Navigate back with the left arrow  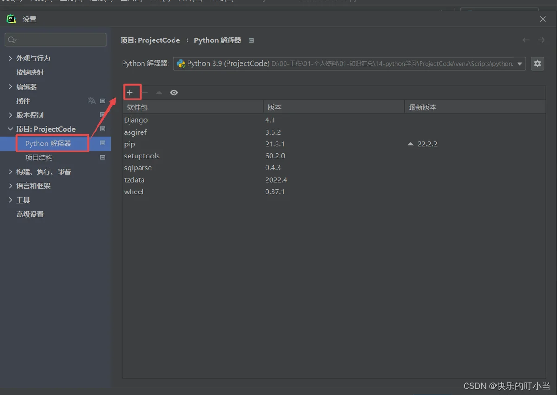[x=526, y=40]
